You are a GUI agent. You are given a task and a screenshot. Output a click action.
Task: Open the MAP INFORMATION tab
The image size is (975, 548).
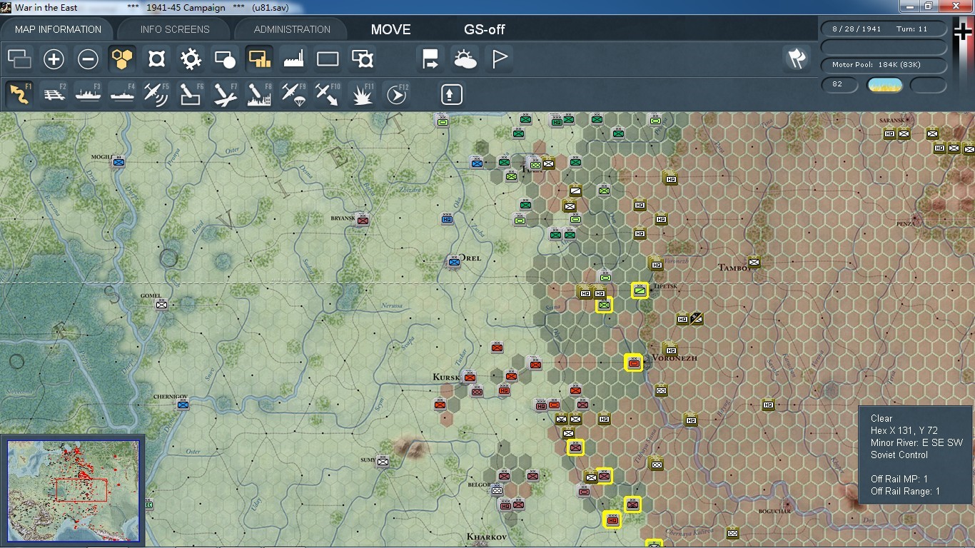tap(58, 29)
